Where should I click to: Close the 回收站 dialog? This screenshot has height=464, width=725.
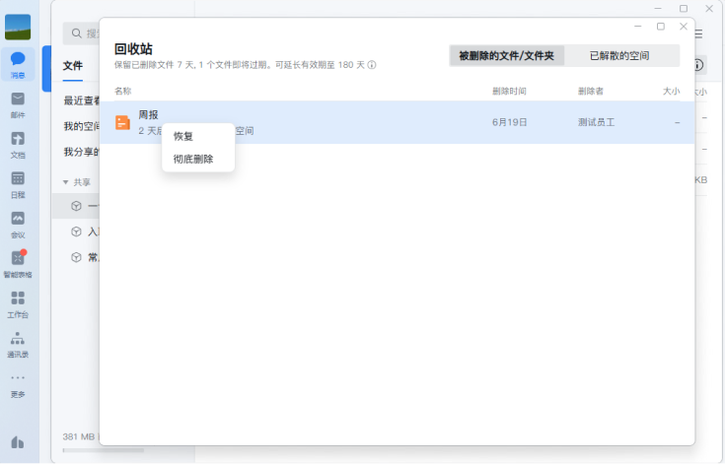(684, 27)
